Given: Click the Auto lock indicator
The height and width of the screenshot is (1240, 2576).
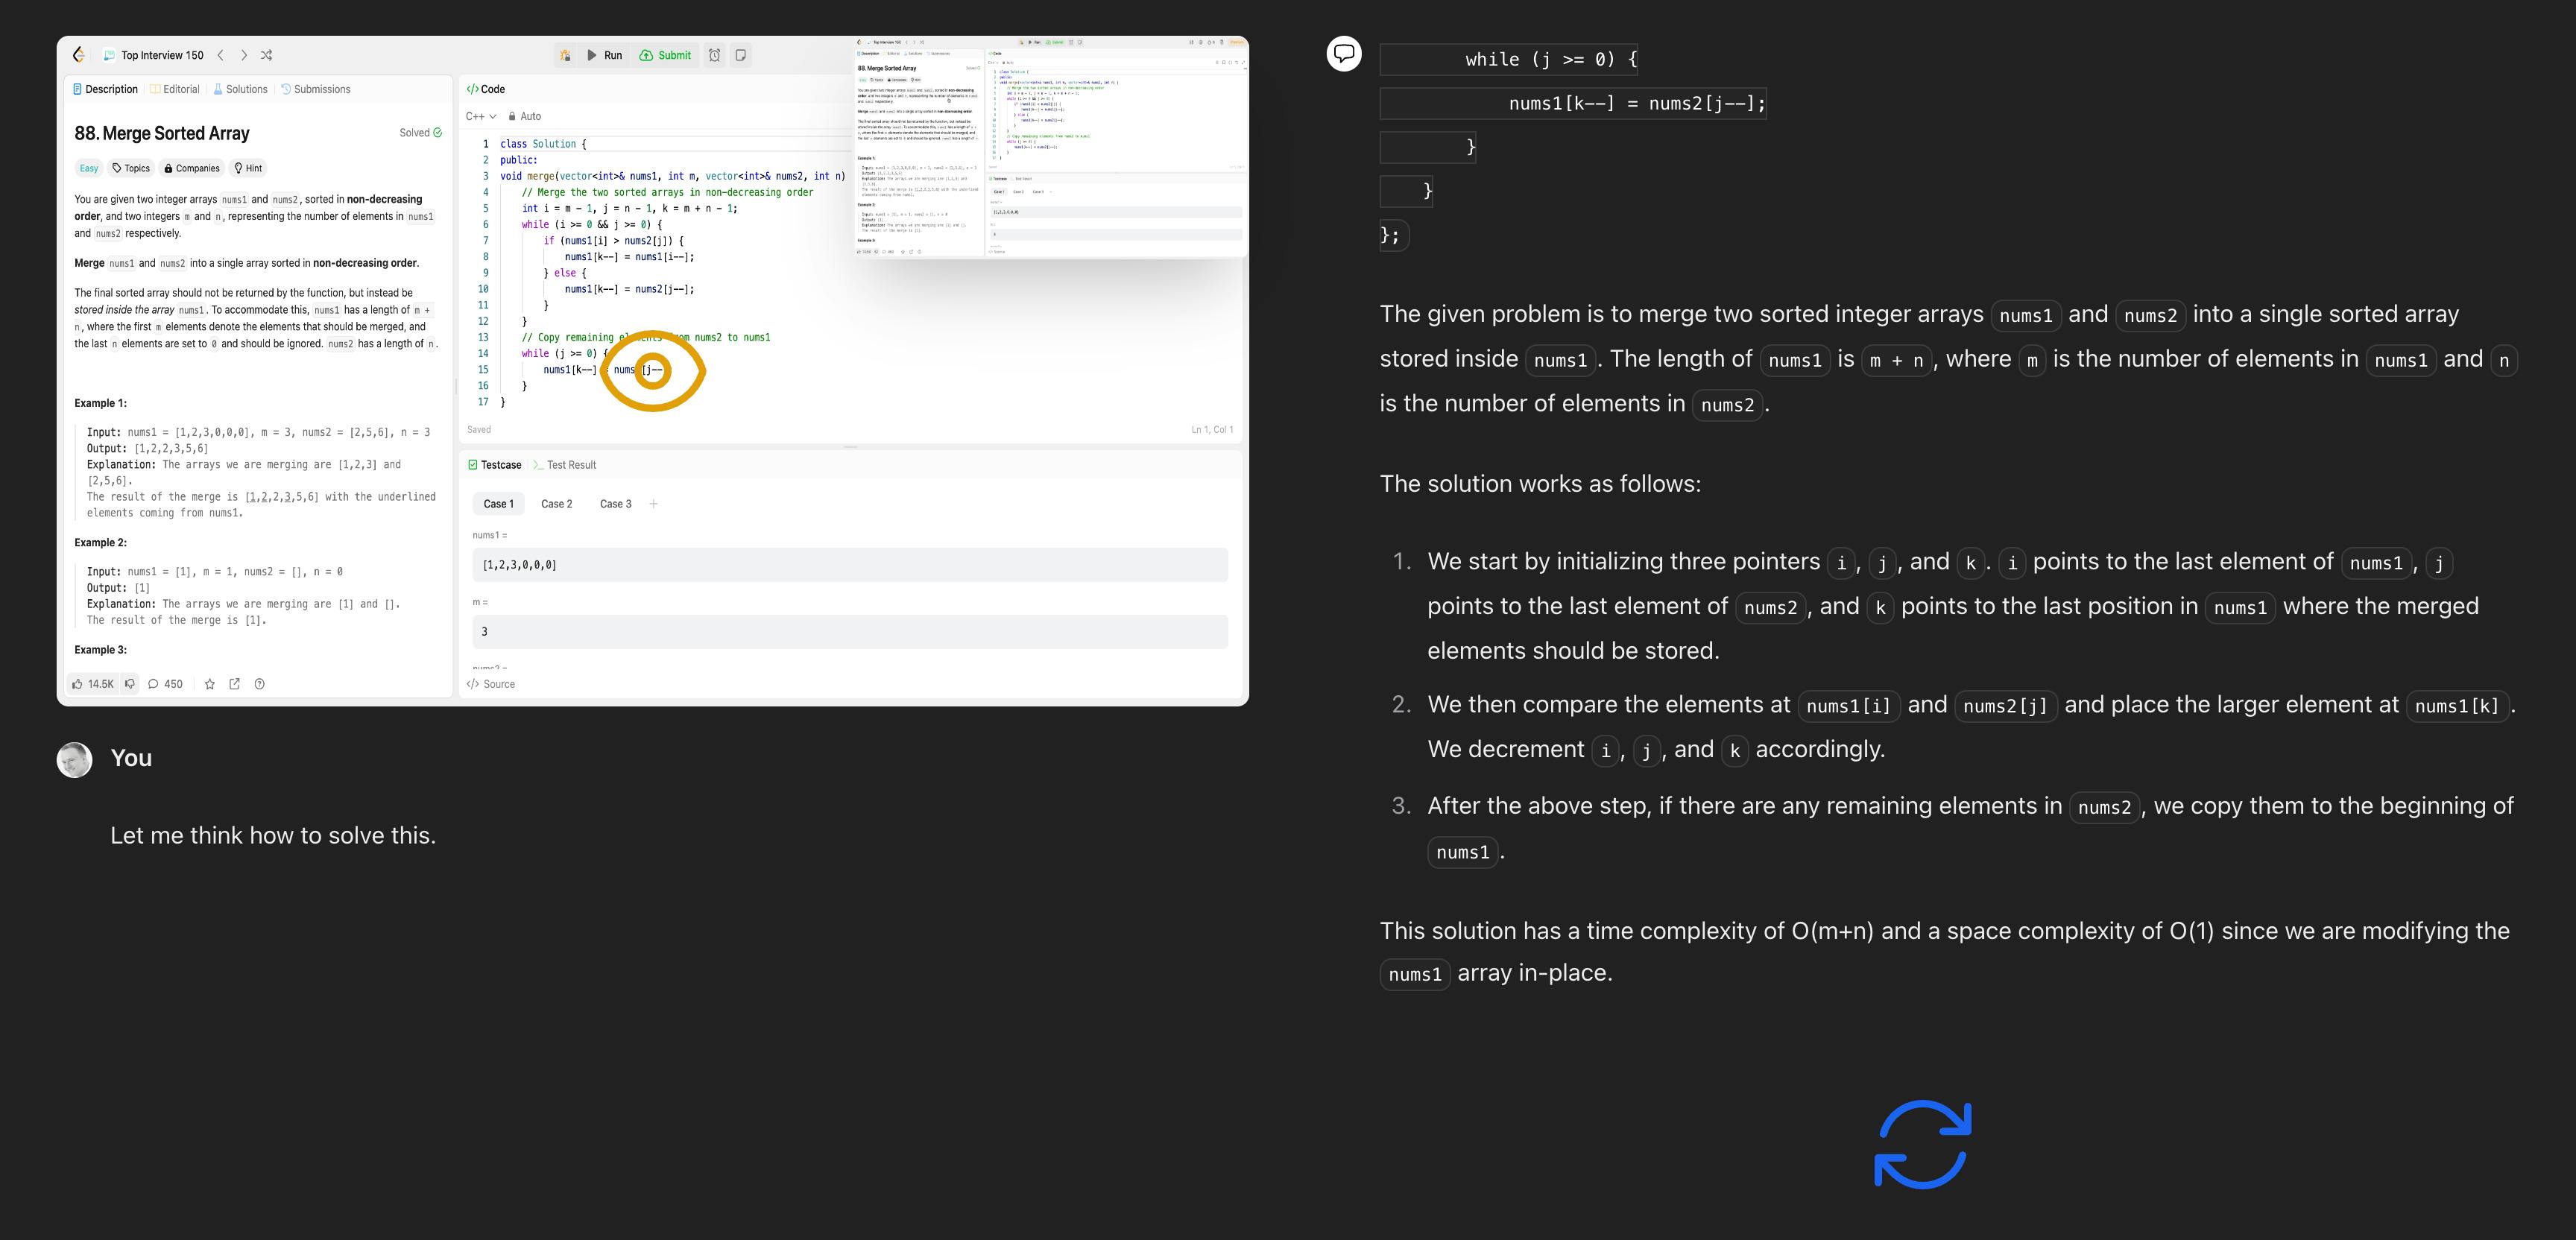Looking at the screenshot, I should click(525, 116).
